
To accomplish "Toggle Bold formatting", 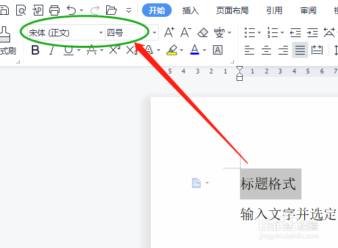I will coord(35,50).
